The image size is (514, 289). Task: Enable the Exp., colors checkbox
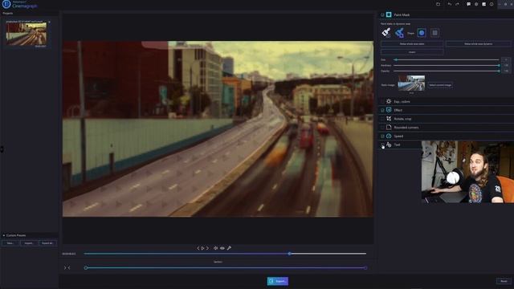(382, 102)
